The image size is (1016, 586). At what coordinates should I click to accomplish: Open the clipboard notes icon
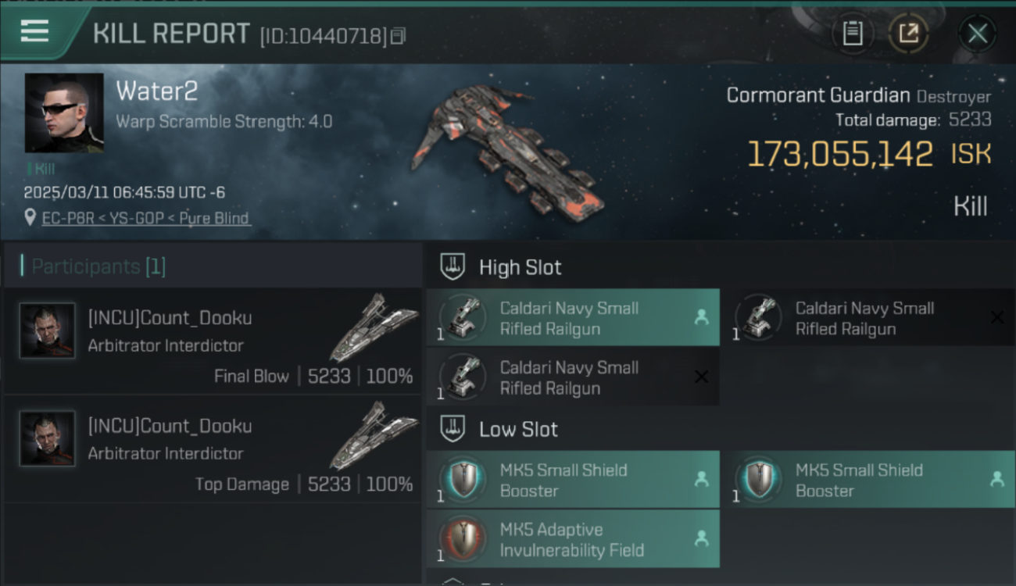[852, 34]
